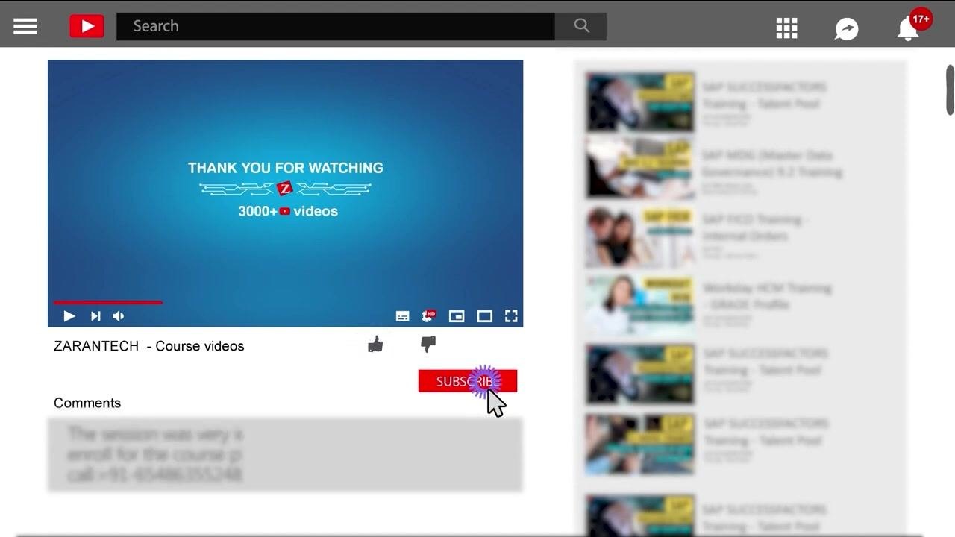Viewport: 955px width, 537px height.
Task: Enable miniplayer mode
Action: coord(457,316)
